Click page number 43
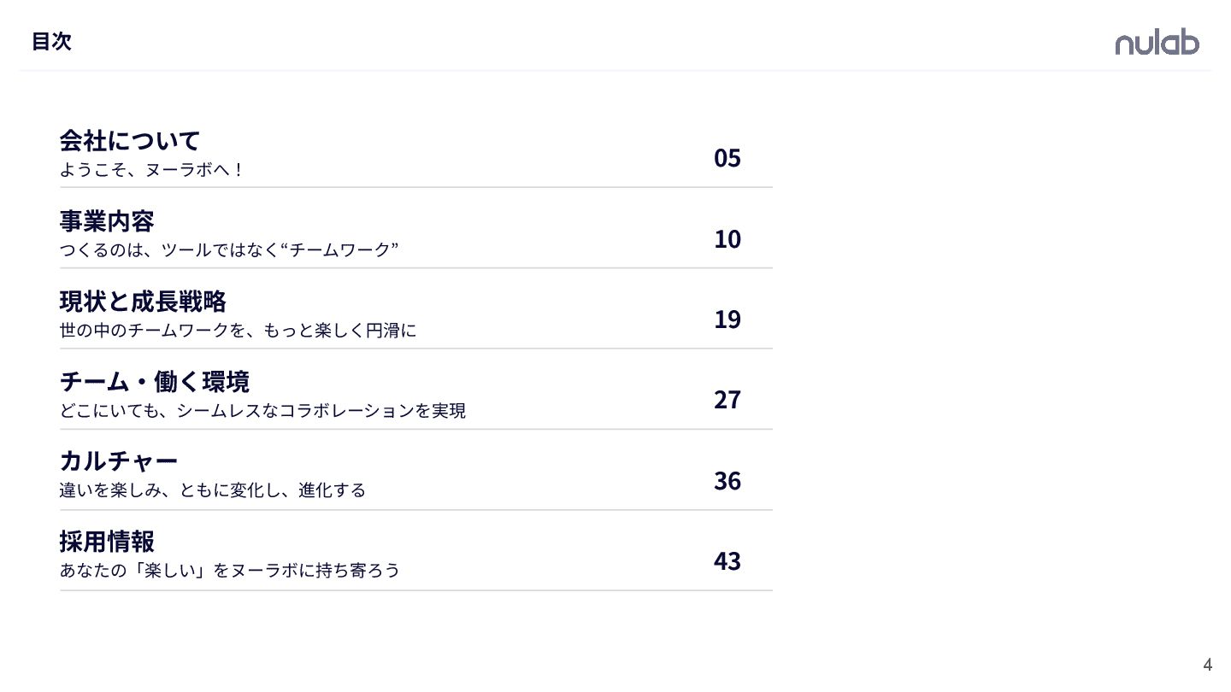The width and height of the screenshot is (1231, 692). click(x=727, y=561)
